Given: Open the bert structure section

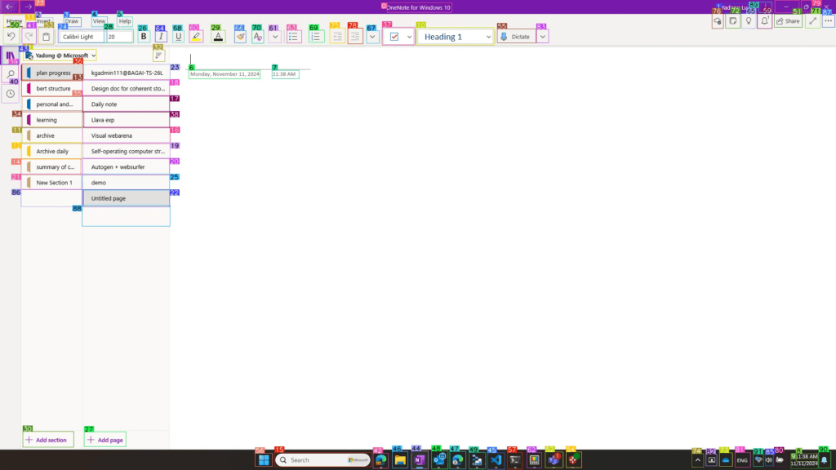Looking at the screenshot, I should [x=52, y=88].
